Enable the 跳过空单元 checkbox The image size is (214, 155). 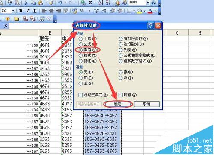coord(80,95)
